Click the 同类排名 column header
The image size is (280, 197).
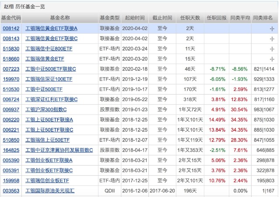(263, 18)
